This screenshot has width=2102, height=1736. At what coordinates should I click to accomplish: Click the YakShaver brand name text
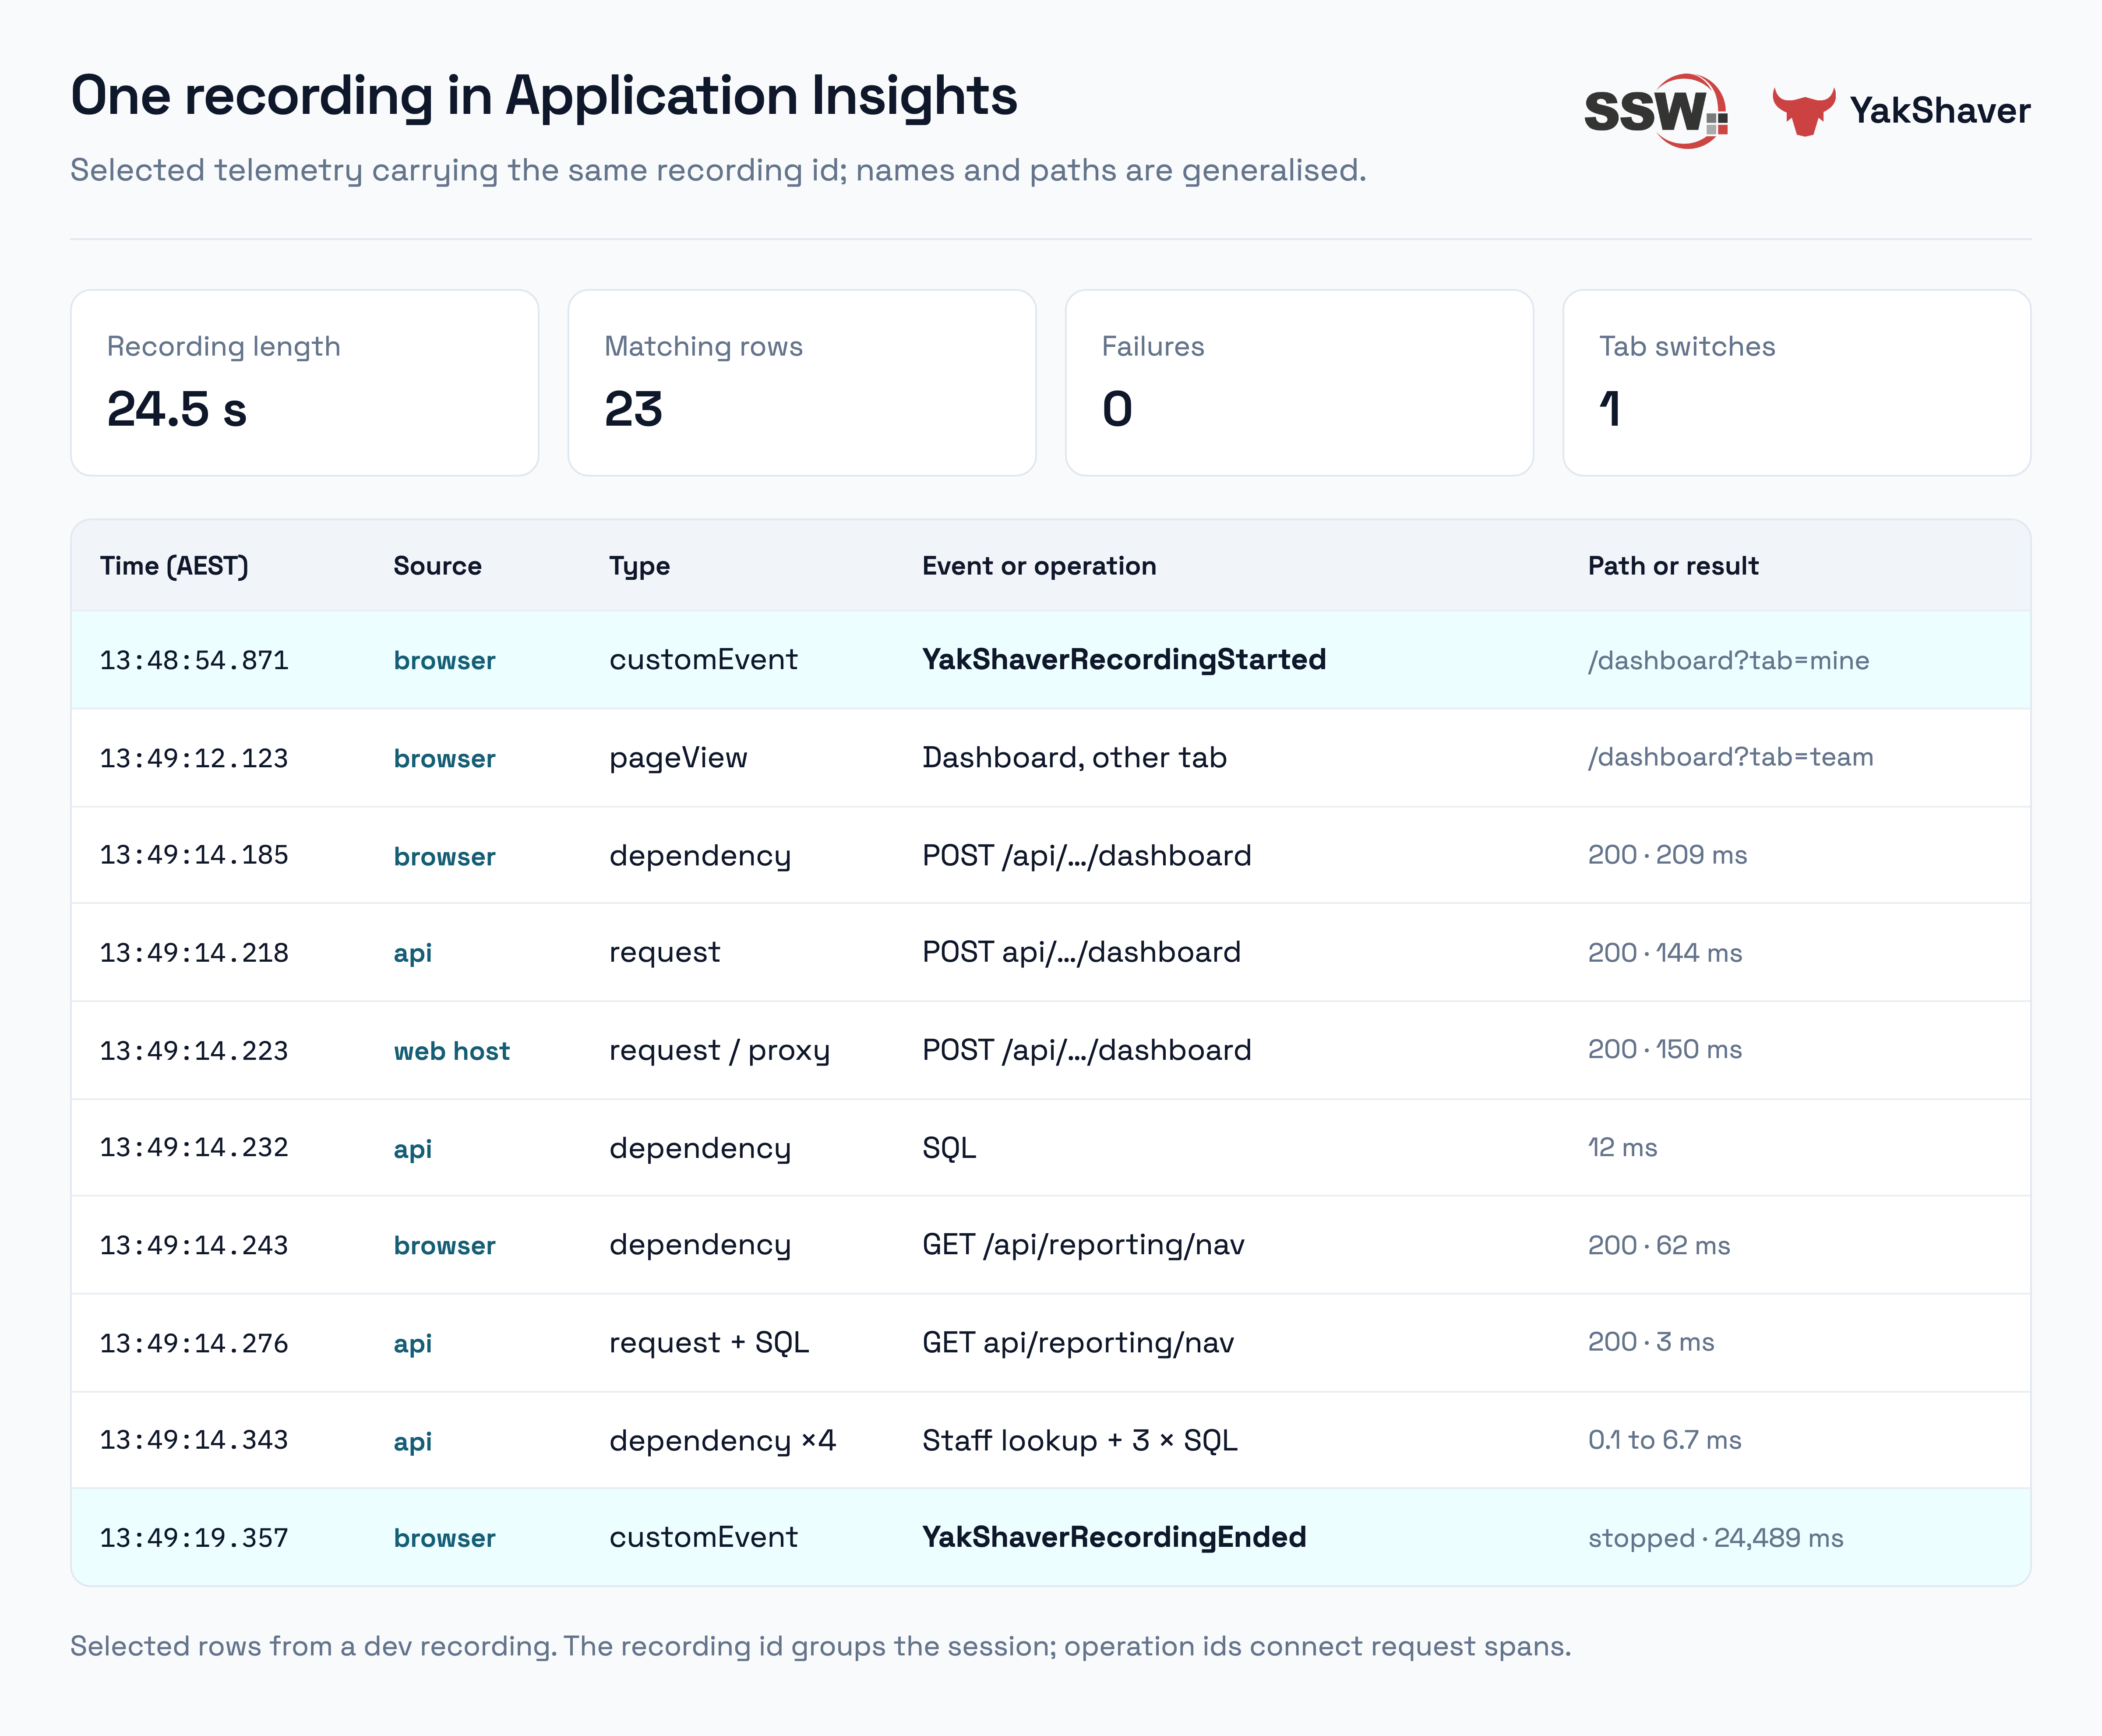(x=1939, y=110)
